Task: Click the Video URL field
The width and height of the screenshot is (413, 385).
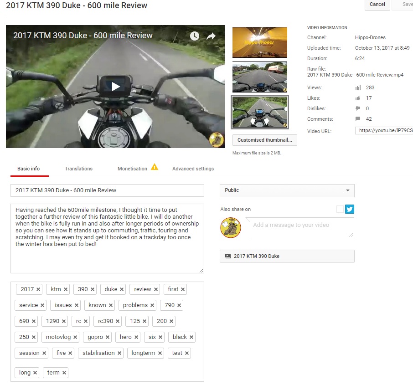Action: (384, 130)
